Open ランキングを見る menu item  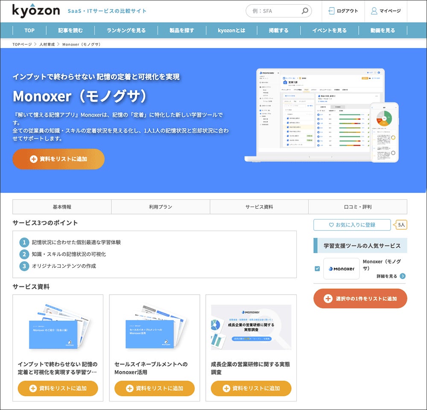pos(126,30)
